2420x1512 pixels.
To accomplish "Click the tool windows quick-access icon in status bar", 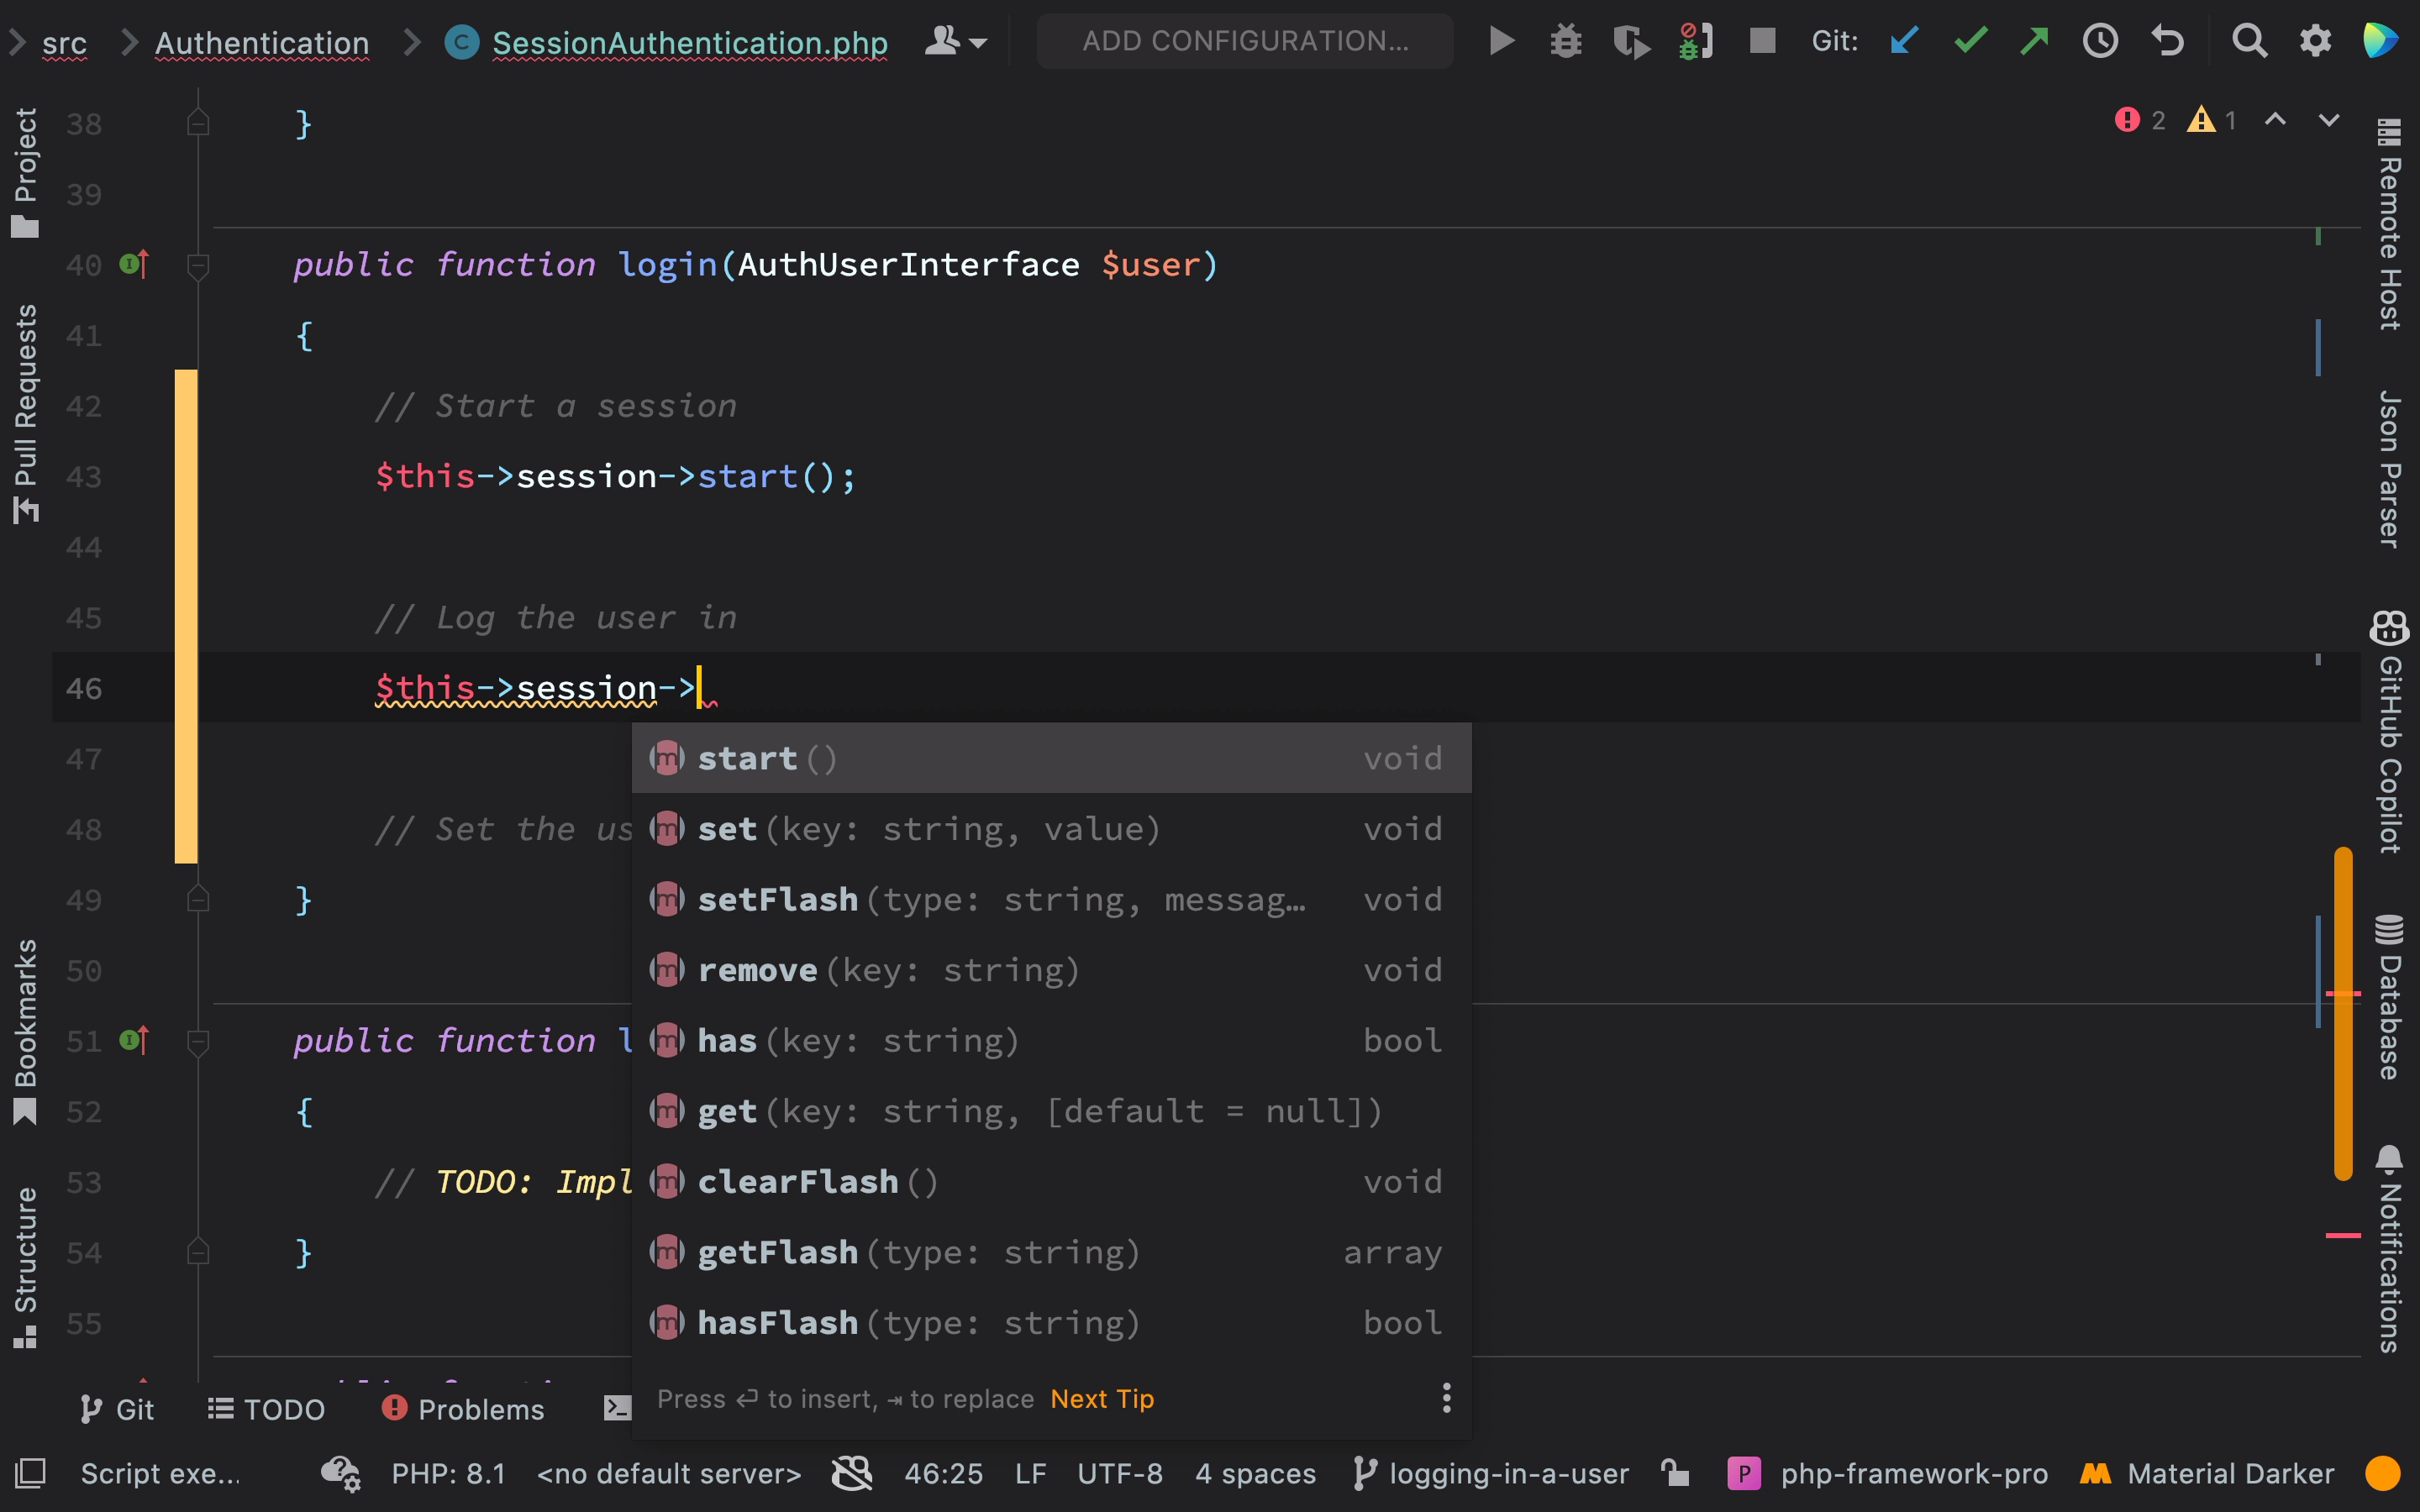I will tap(30, 1473).
